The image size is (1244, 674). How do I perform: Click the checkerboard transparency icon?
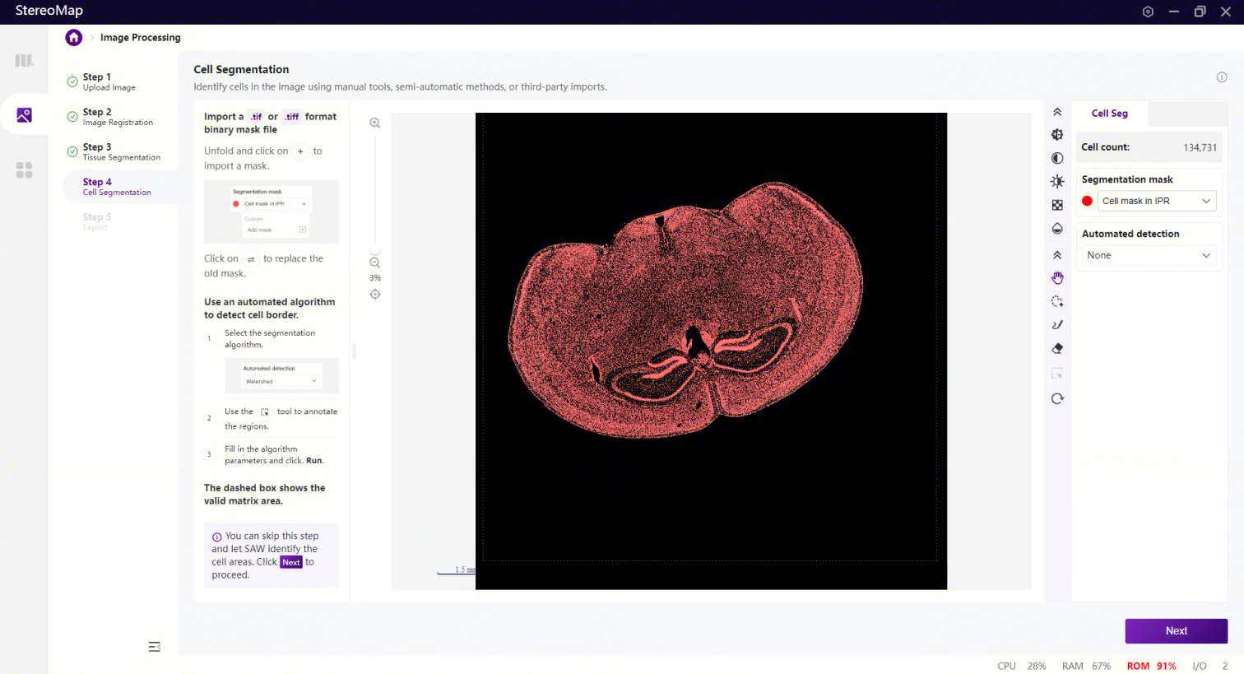[x=1057, y=205]
